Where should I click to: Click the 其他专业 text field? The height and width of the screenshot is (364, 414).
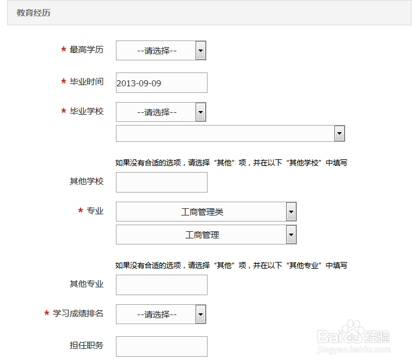161,285
